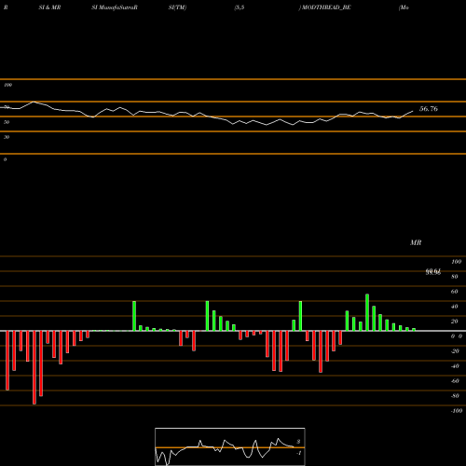Click the MR axis label -80
Viewport: 466px width, 466px height.
(x=455, y=396)
